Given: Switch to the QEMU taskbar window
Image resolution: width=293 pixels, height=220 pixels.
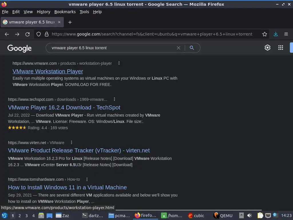Looking at the screenshot, I should (223, 215).
